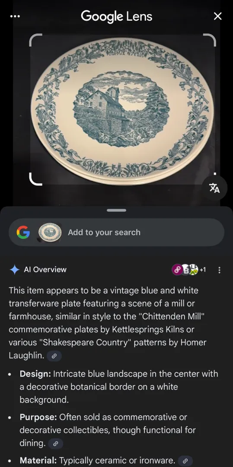
Task: Click the 'AI Overview' heading label
Action: (45, 270)
